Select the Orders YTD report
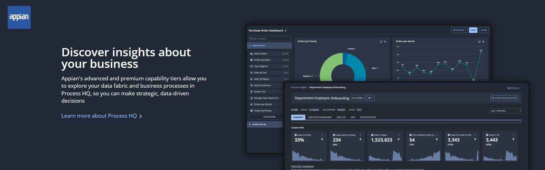This screenshot has height=170, width=545. [266, 92]
